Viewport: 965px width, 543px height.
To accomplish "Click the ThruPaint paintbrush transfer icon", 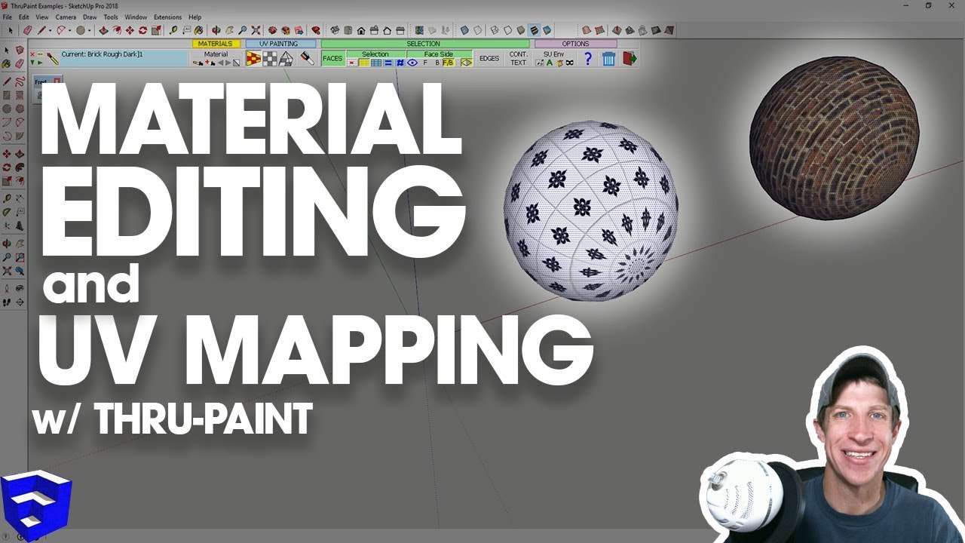I will [307, 59].
